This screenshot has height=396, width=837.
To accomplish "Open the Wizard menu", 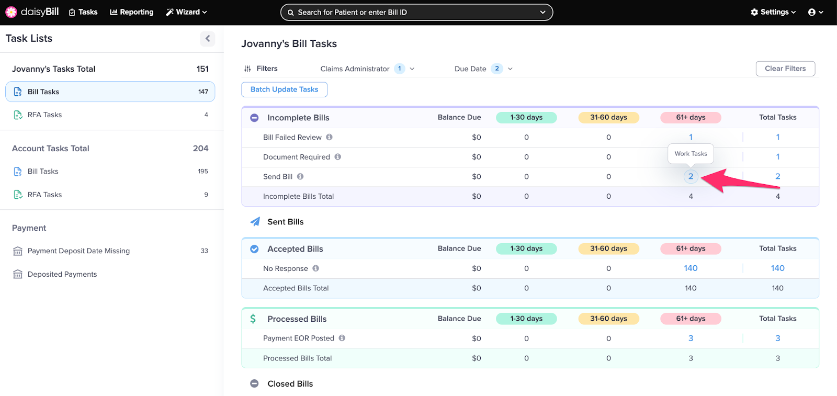I will click(x=186, y=12).
